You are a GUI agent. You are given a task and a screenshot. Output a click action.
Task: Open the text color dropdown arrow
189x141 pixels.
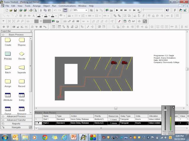(56, 16)
